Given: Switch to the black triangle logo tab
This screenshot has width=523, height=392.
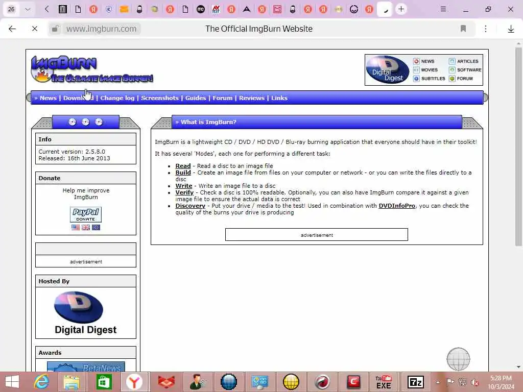Looking at the screenshot, I should [247, 9].
